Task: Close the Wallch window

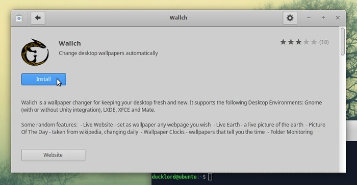Action: pyautogui.click(x=338, y=18)
